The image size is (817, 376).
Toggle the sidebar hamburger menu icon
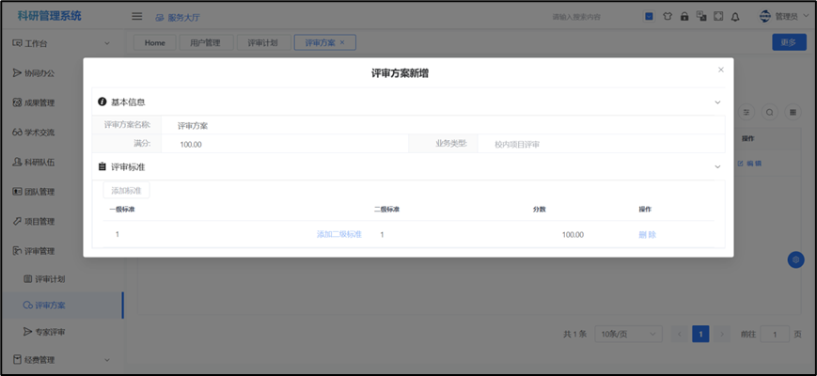[136, 16]
